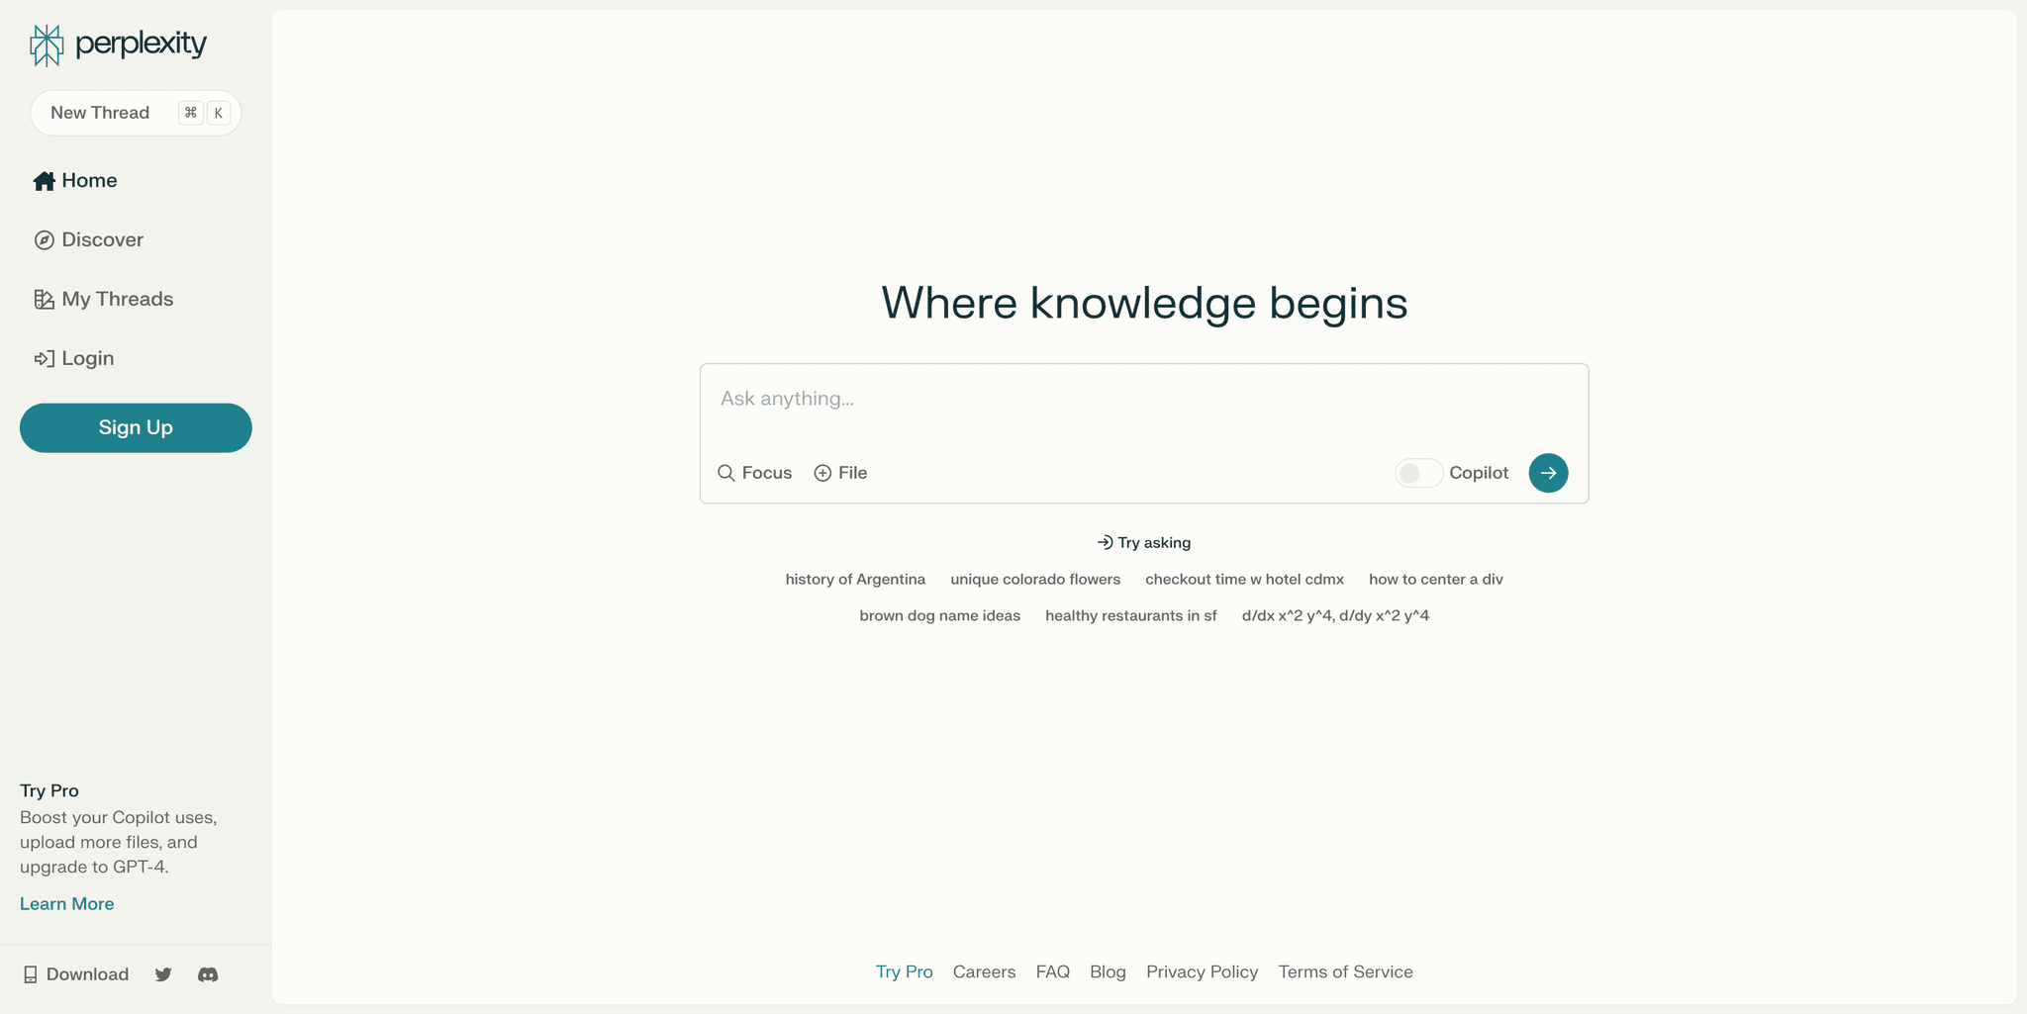Click the perplexity wordmark text
Viewport: 2027px width, 1014px height.
point(141,45)
